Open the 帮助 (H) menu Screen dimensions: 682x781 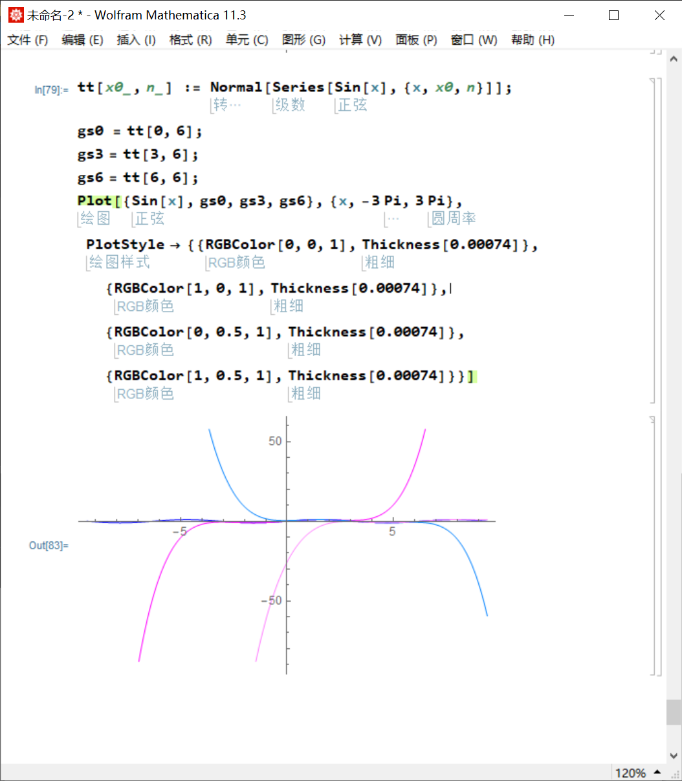tap(533, 40)
